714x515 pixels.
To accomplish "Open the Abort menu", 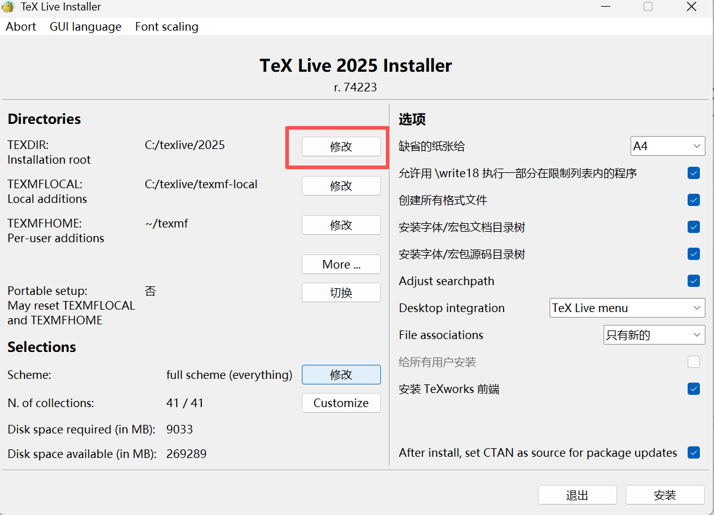I will coord(20,26).
